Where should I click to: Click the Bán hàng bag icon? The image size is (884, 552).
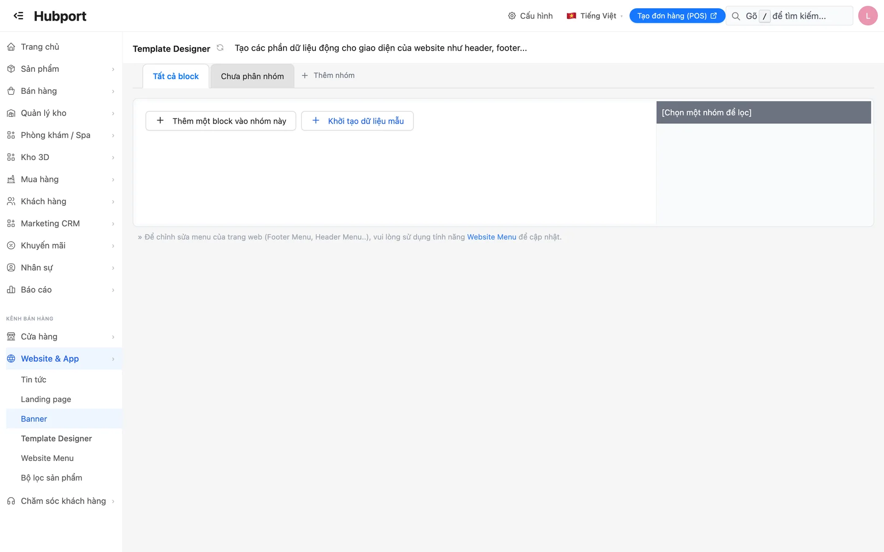11,91
